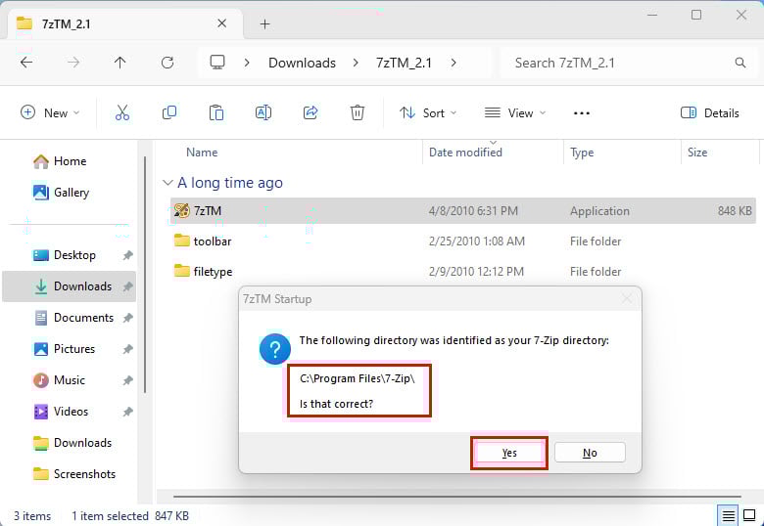The height and width of the screenshot is (526, 764).
Task: Sort by Date modified column header
Action: tap(465, 153)
